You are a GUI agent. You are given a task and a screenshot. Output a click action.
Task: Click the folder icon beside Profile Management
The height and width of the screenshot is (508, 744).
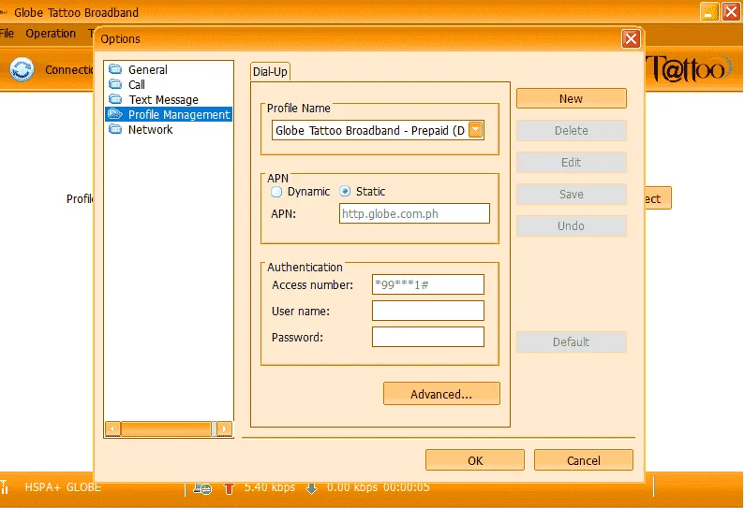(x=115, y=114)
